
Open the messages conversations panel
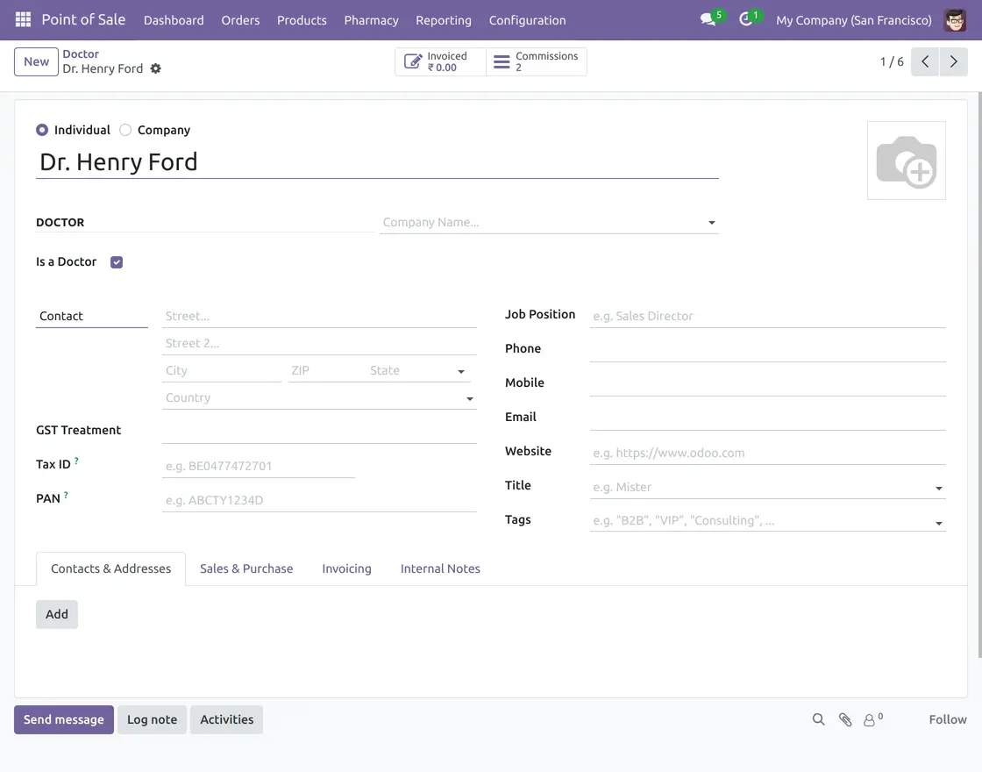707,19
